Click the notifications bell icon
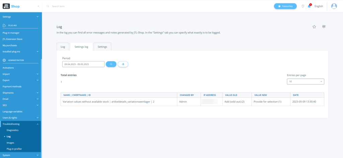The height and width of the screenshot is (158, 343). coord(309,6)
